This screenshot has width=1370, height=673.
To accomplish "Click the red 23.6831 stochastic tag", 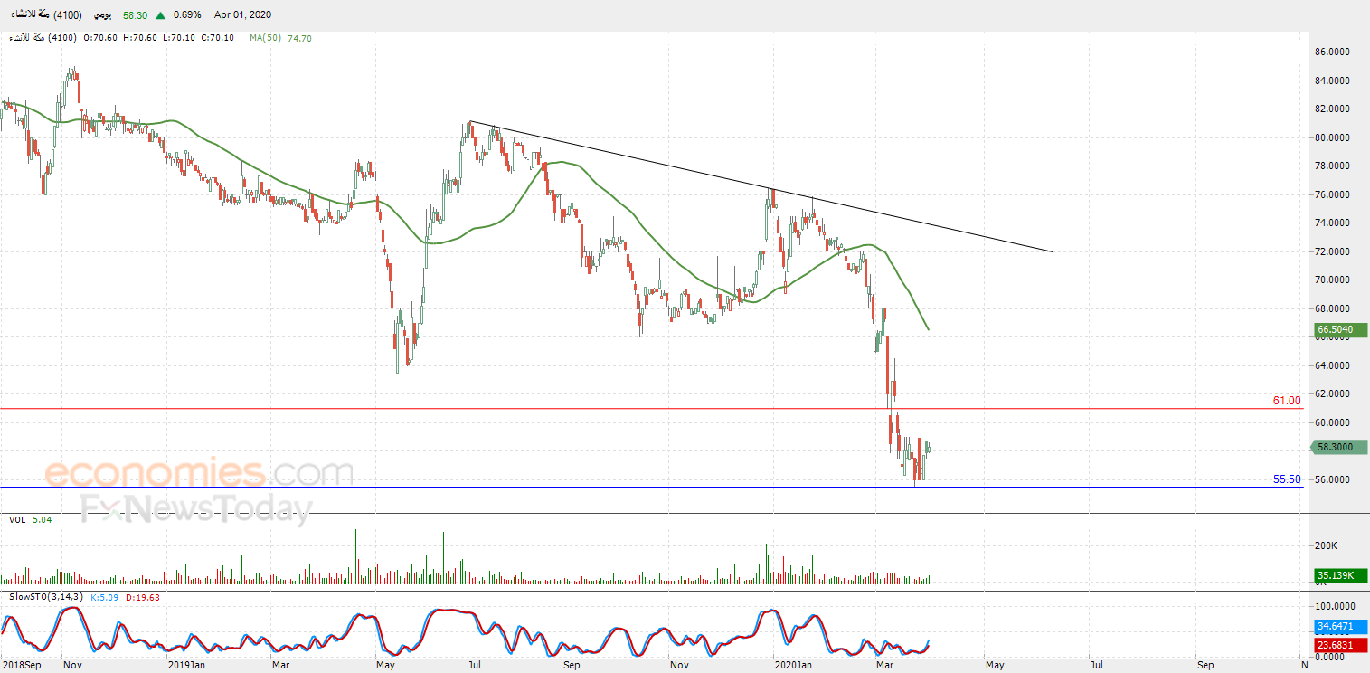I will click(1342, 645).
